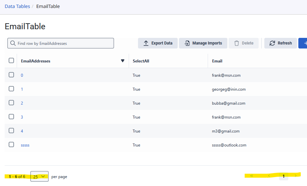Screen dimensions: 307x186
Task: Click the Manage Imports file icon
Action: [x=187, y=43]
